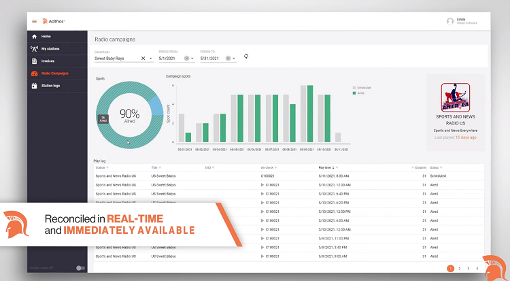Screen dimensions: 510x281
Task: Open Station logs in the sidebar
Action: click(57, 86)
